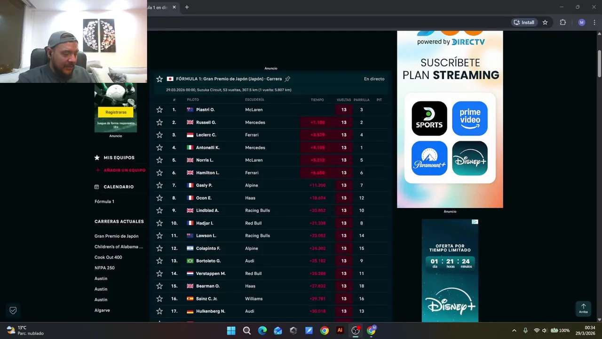602x339 pixels.
Task: Favorite the Japan Grand Prix race star
Action: (x=159, y=79)
